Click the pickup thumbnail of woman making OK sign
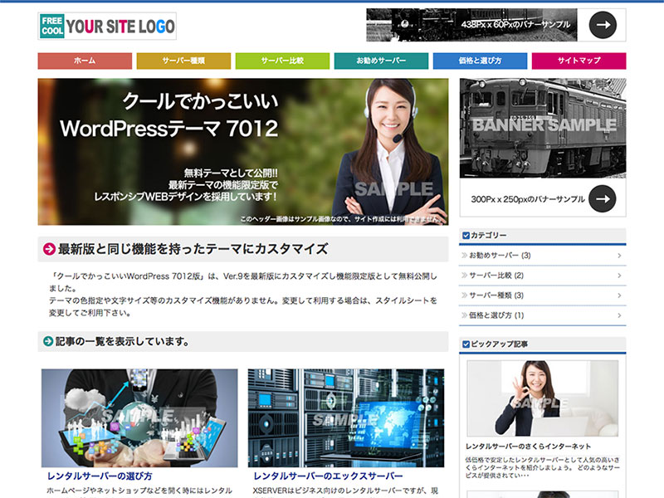Viewport: 664px width, 498px height. pos(543,398)
